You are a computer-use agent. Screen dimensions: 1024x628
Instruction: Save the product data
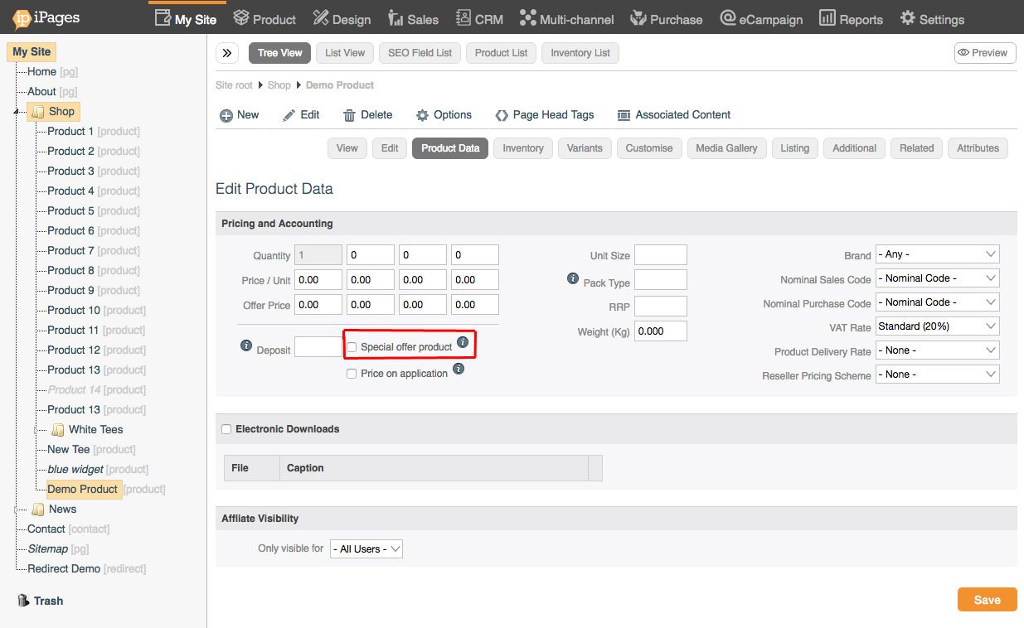tap(987, 600)
